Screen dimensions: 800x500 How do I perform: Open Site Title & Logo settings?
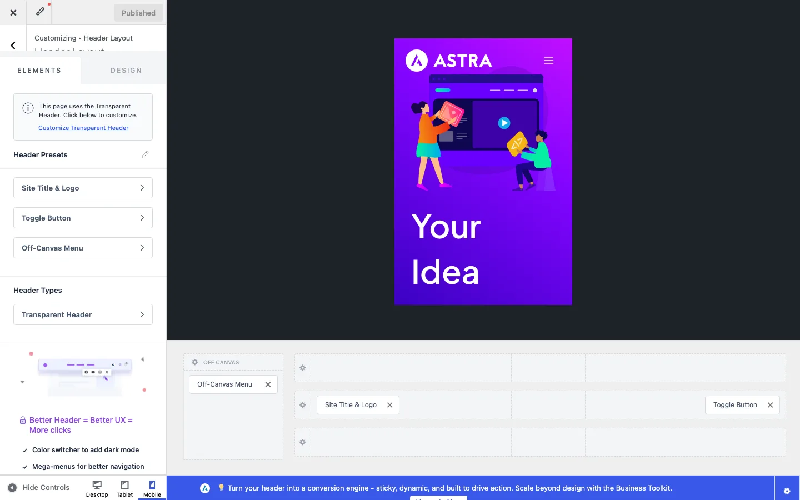83,188
